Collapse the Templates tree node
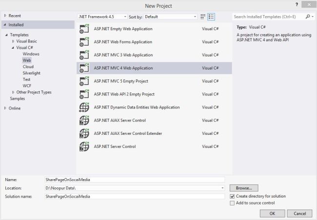 (6, 35)
